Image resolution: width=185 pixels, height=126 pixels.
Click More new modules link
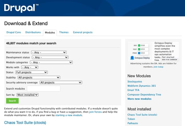pyautogui.click(x=139, y=99)
